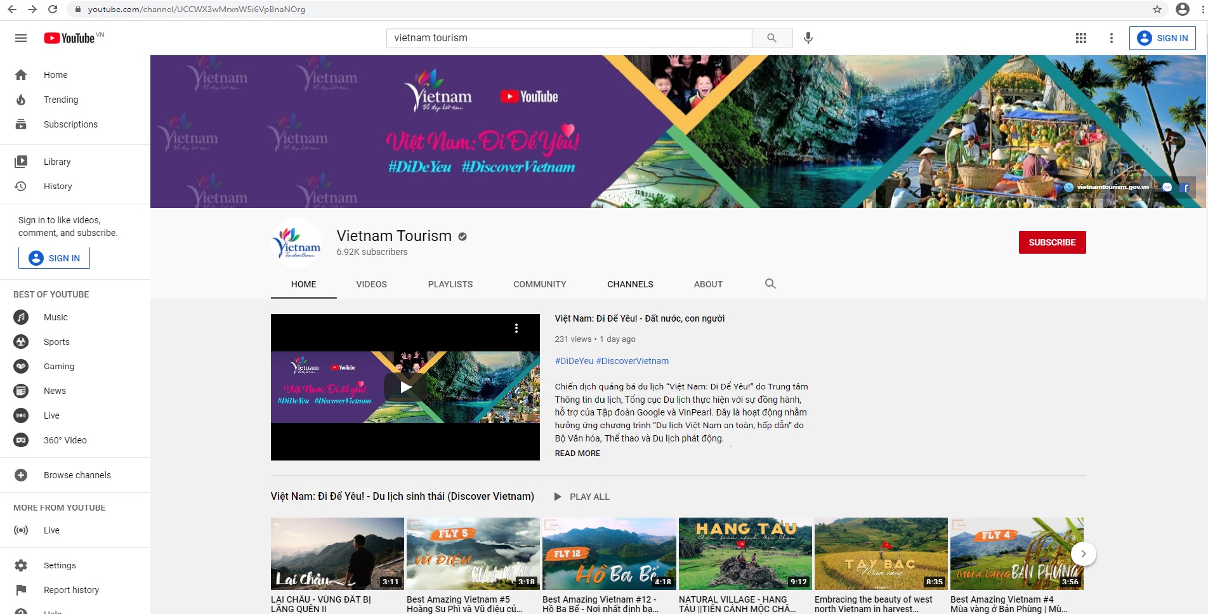Open Music under Best of YouTube
This screenshot has width=1208, height=614.
(x=75, y=317)
